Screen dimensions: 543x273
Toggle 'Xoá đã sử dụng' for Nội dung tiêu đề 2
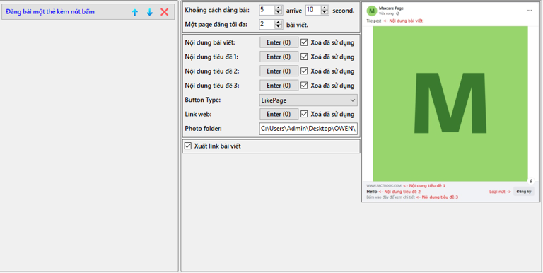coord(304,71)
